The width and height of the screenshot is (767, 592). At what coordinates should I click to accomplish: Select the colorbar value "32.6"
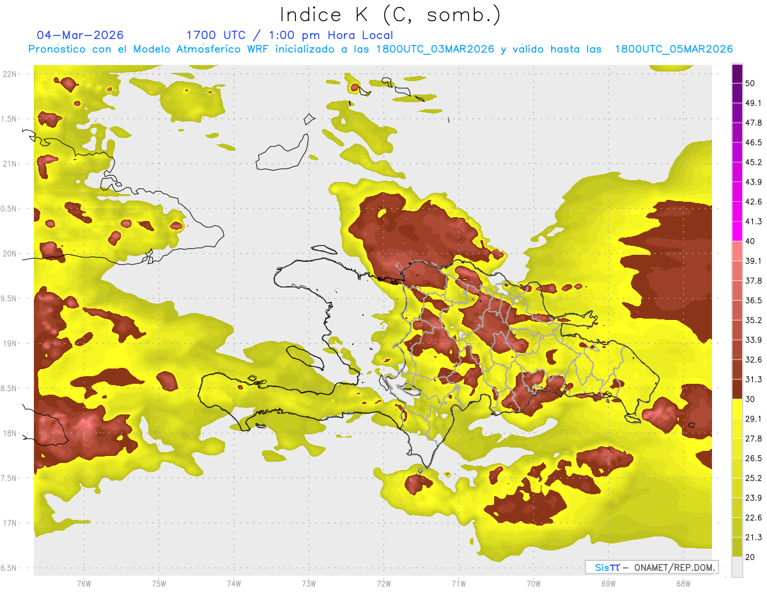click(754, 360)
